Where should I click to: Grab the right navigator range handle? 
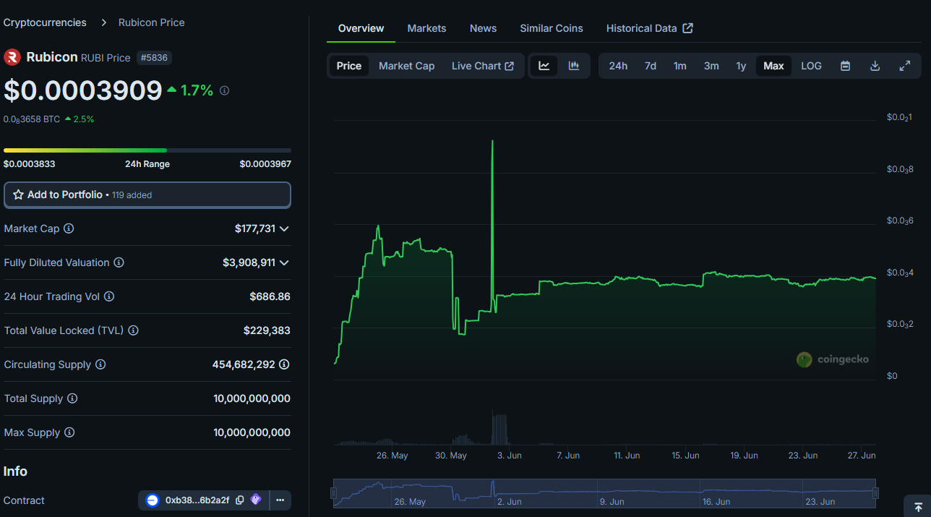point(875,493)
